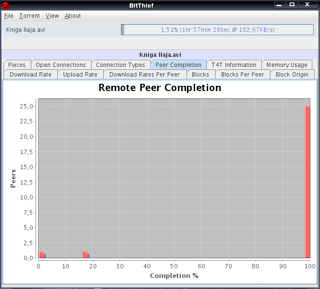Open the Block Origin tab
The height and width of the screenshot is (289, 320).
click(x=292, y=75)
